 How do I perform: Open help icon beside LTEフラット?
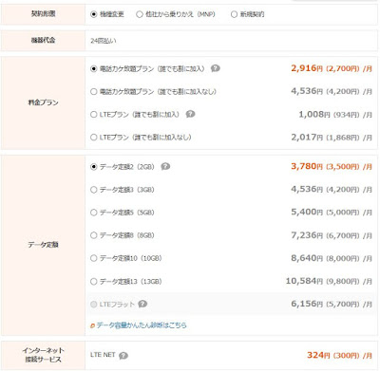click(x=142, y=304)
